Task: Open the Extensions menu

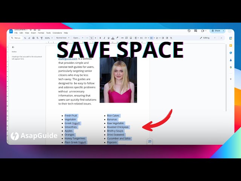Action: [57, 33]
